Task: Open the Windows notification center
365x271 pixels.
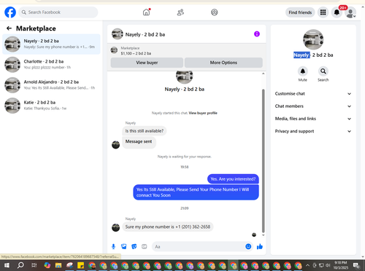Action: (x=356, y=265)
